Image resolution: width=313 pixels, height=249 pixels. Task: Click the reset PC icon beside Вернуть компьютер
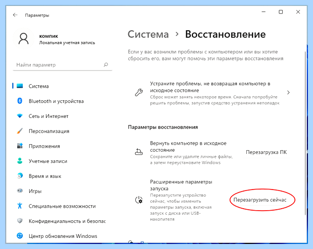tap(139, 152)
